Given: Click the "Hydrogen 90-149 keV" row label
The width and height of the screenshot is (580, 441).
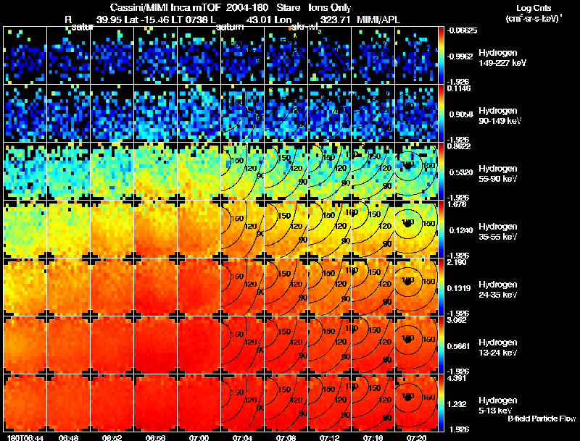Looking at the screenshot, I should coord(500,116).
